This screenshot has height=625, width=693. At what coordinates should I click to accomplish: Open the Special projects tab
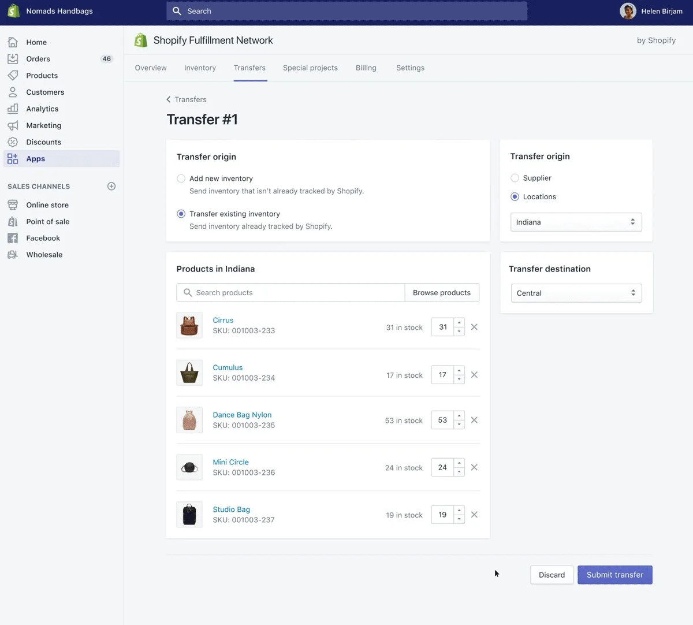point(310,68)
